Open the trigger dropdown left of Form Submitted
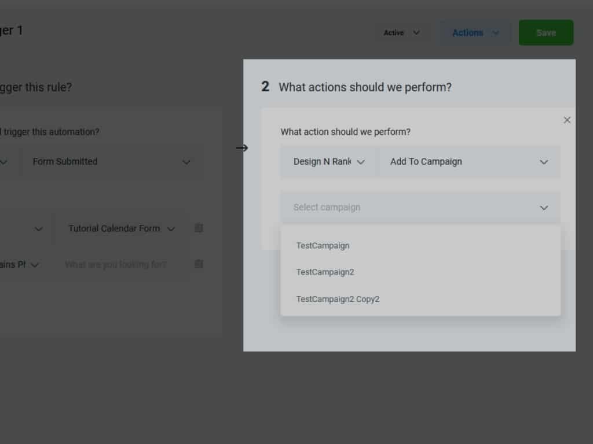593x444 pixels. pos(6,162)
